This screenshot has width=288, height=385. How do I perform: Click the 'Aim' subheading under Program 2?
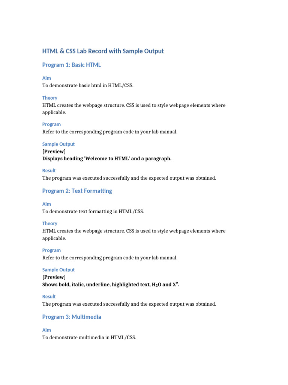46,204
